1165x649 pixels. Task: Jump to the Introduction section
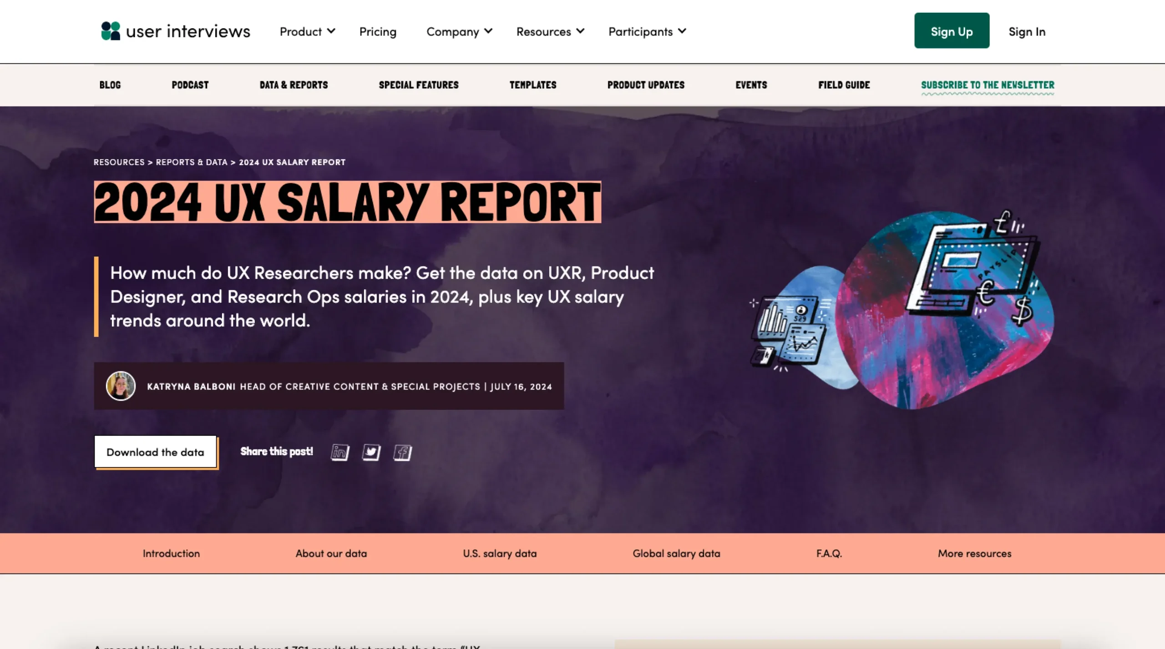click(171, 553)
